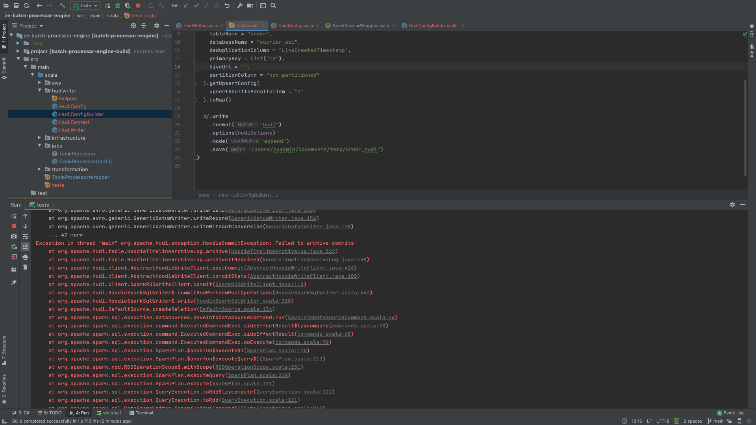Click the editor vertical scrollbar

(x=745, y=128)
